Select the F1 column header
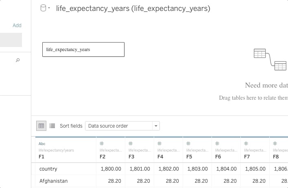Screen dimensions: 288x188 tap(41, 156)
